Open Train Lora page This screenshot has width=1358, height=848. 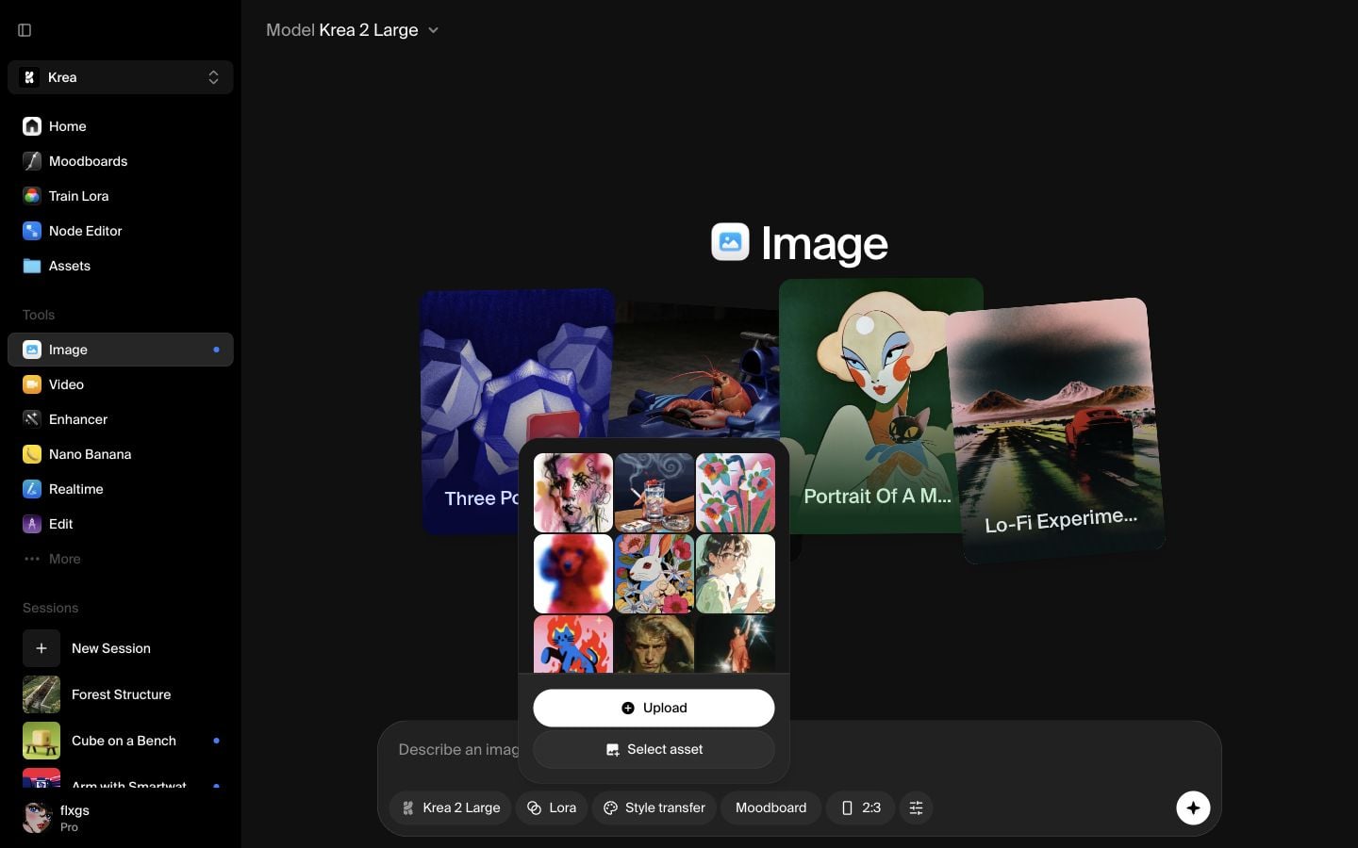pos(121,196)
